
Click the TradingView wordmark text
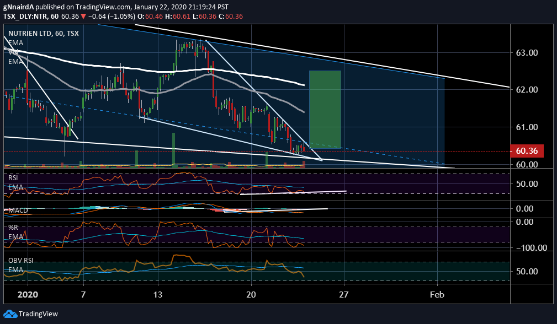38,314
